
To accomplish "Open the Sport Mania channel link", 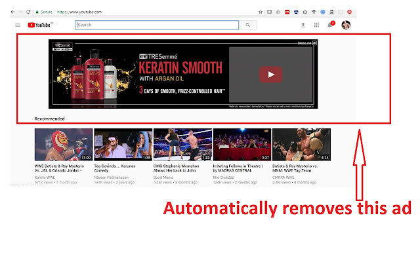I will coord(163,178).
